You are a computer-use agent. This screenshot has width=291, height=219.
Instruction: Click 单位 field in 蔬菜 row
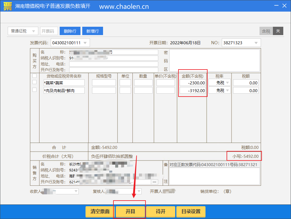coord(125,83)
